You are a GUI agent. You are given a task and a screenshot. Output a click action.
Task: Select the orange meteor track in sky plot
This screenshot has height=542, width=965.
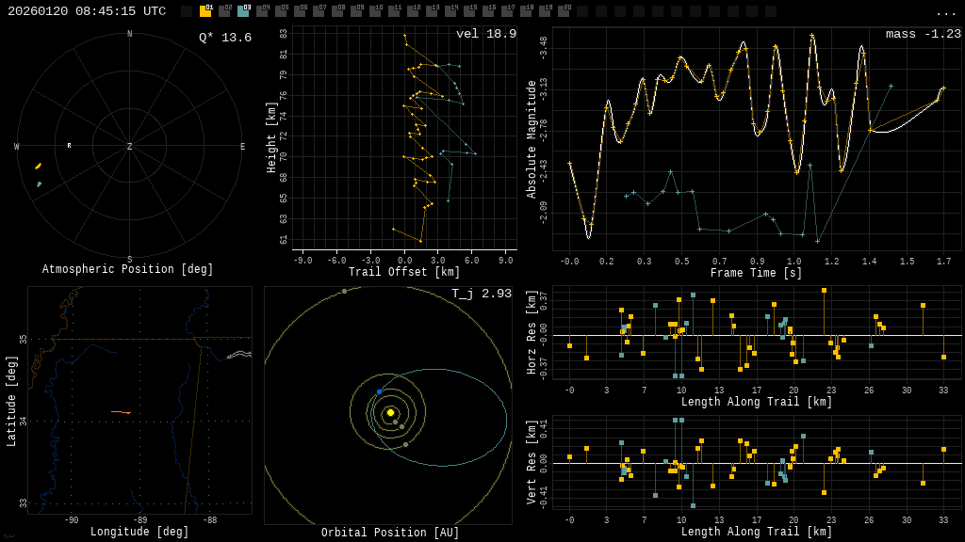click(39, 167)
